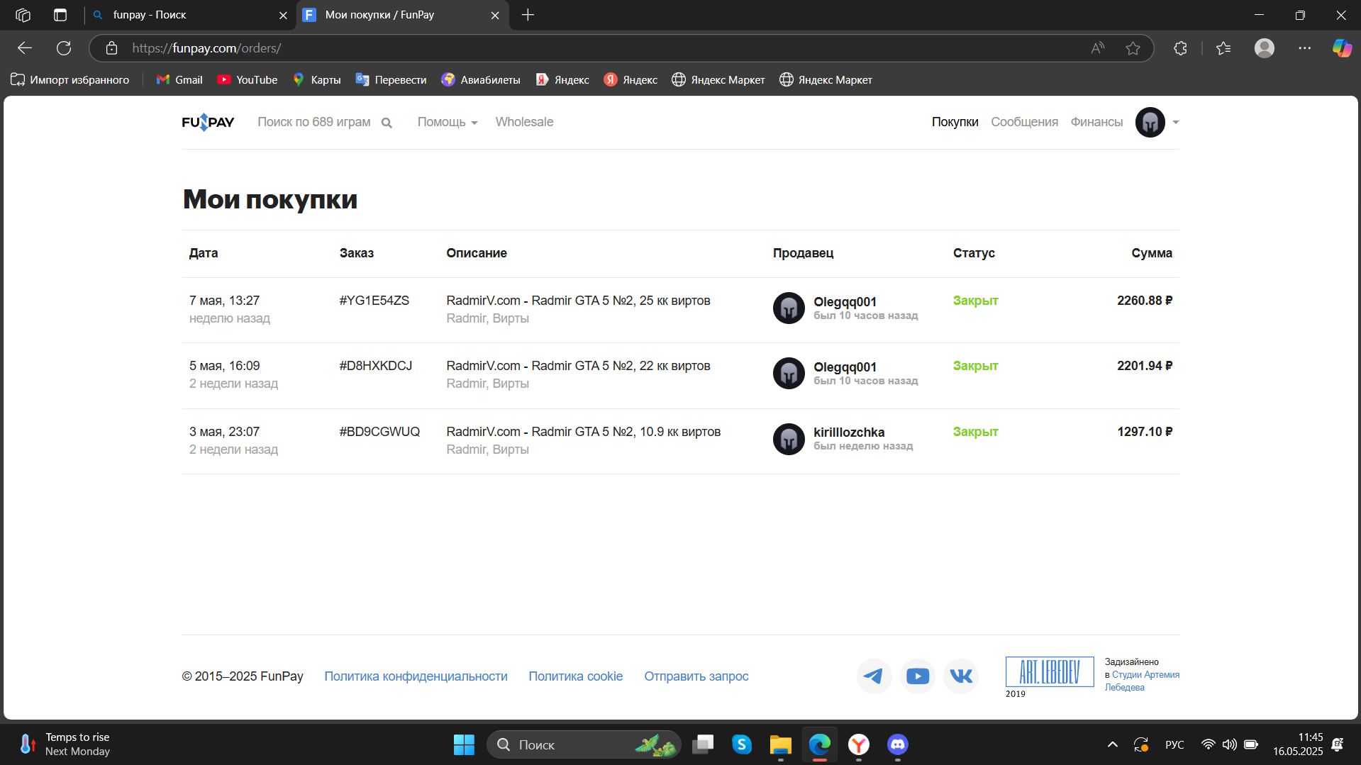Click Отправить запрос link
Viewport: 1361px width, 765px height.
point(696,676)
